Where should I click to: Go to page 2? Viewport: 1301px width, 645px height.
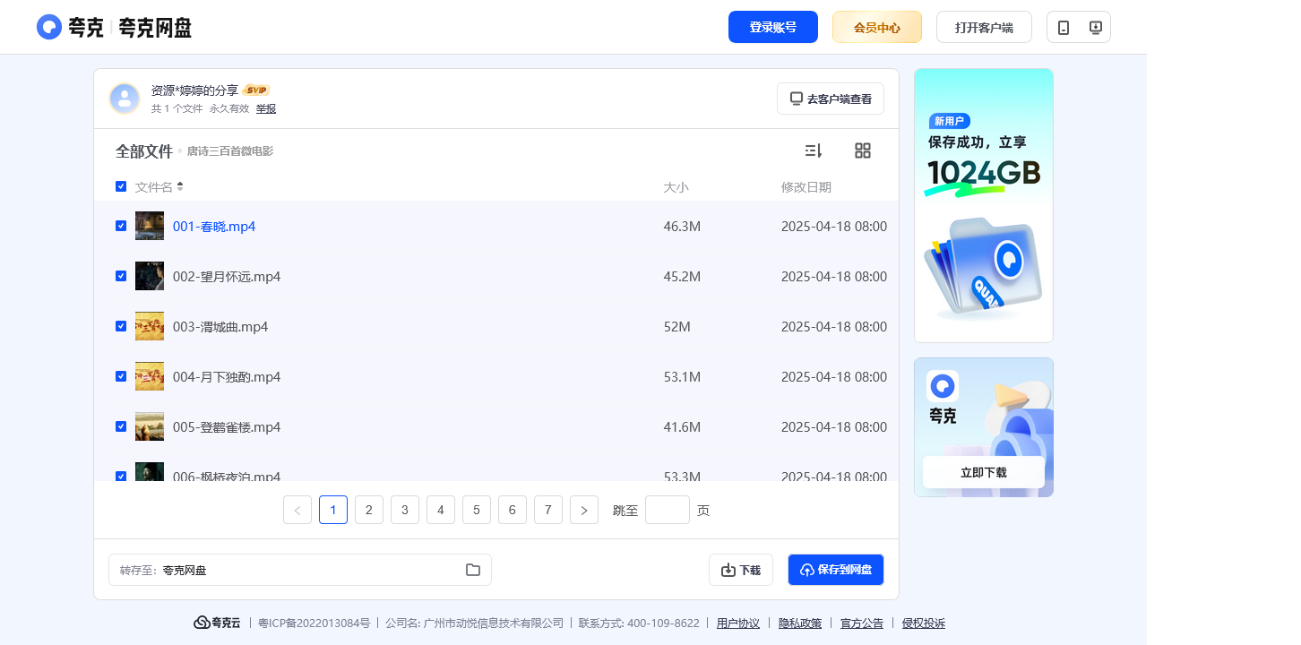[369, 510]
